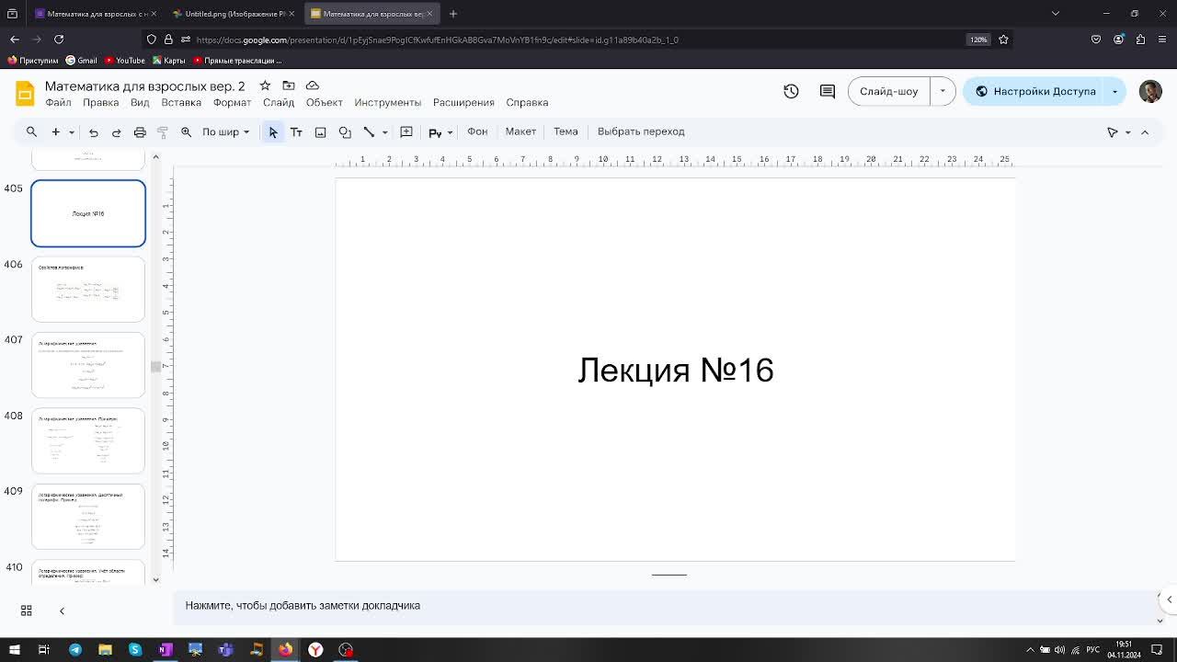Expand the input tools dropdown arrow
Image resolution: width=1177 pixels, height=662 pixels.
point(450,132)
